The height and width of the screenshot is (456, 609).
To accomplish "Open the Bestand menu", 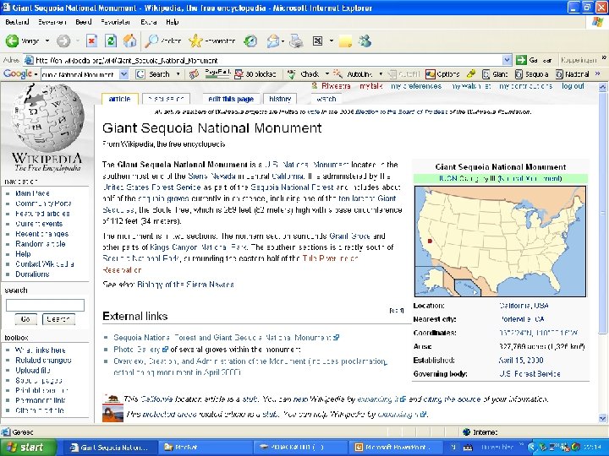I will [x=17, y=22].
